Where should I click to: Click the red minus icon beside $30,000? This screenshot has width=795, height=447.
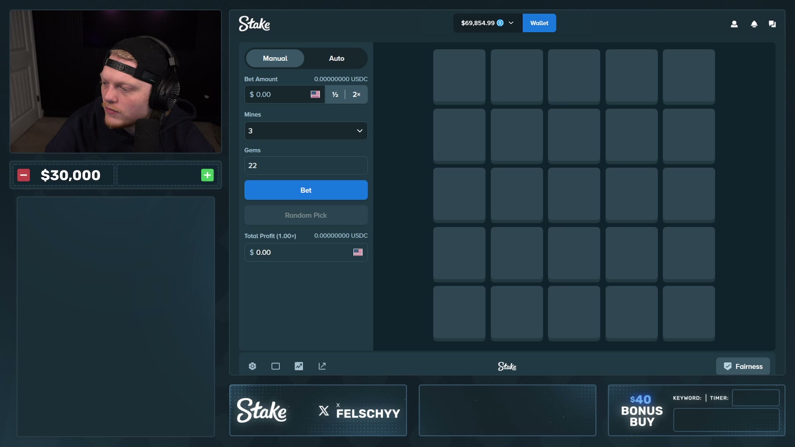(x=24, y=175)
